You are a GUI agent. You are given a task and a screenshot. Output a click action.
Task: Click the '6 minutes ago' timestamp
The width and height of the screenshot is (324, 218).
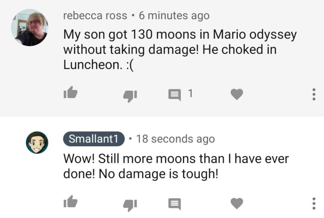[x=174, y=16]
